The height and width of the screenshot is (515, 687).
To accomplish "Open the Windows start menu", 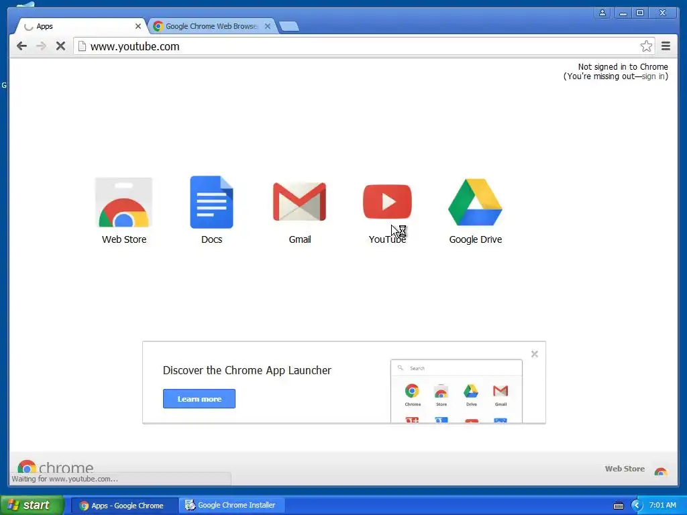I will coord(32,505).
